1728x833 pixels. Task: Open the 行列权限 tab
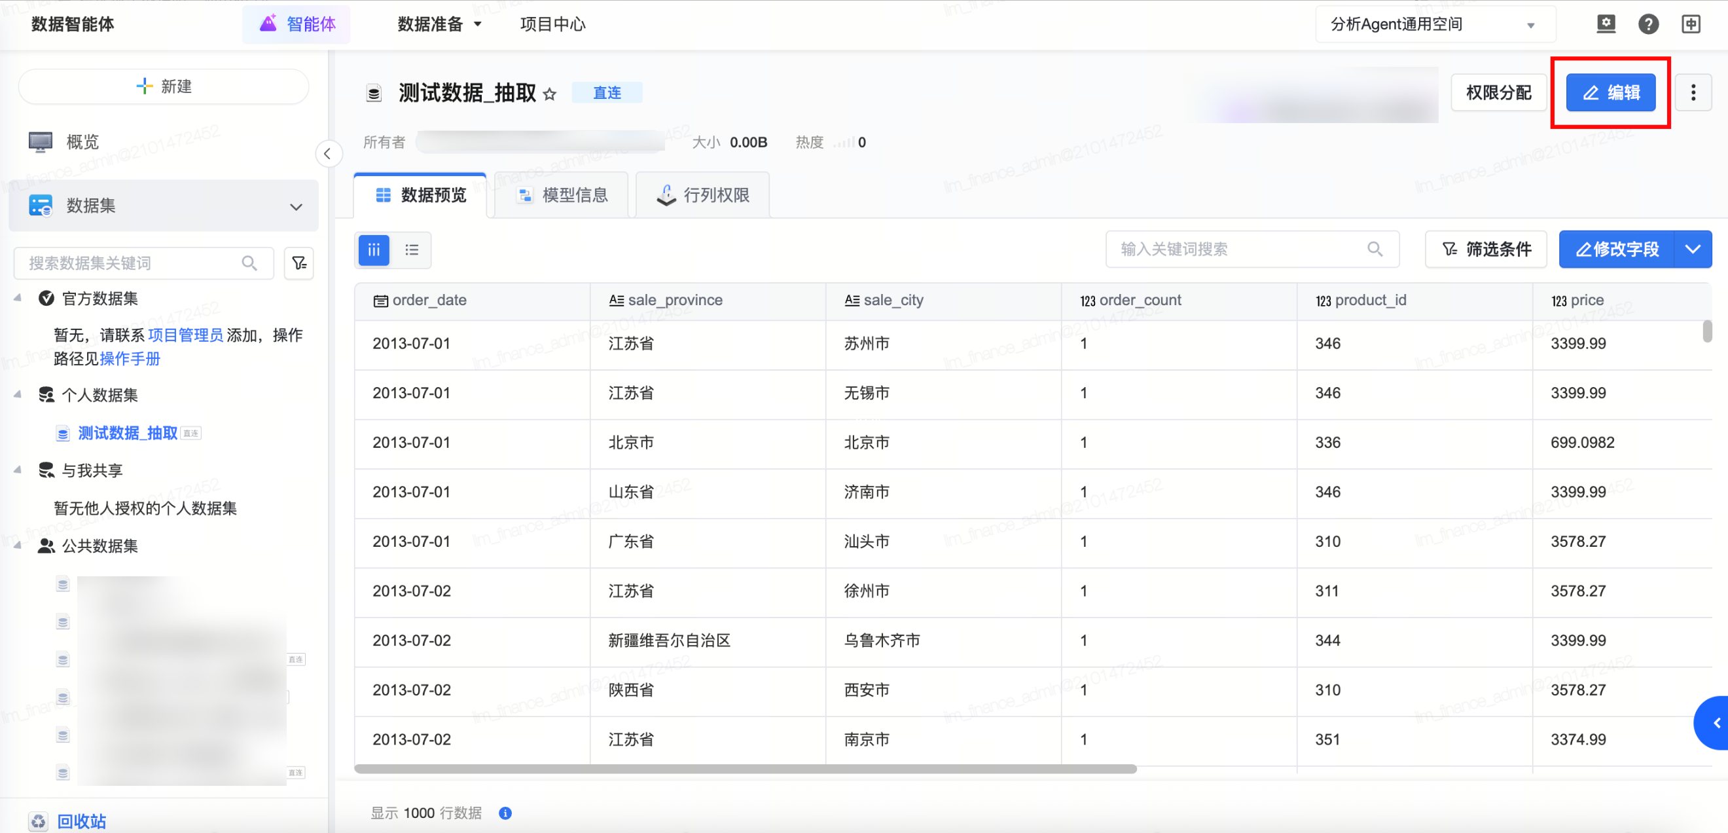coord(702,195)
